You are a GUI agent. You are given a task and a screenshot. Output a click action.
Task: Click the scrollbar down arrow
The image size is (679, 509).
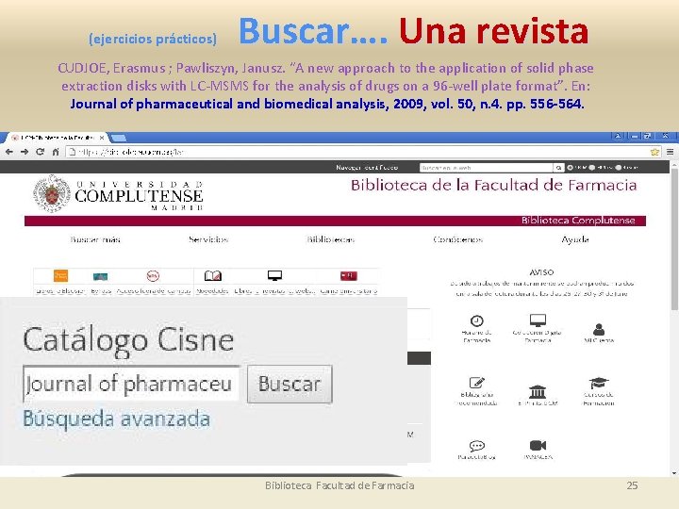674,473
